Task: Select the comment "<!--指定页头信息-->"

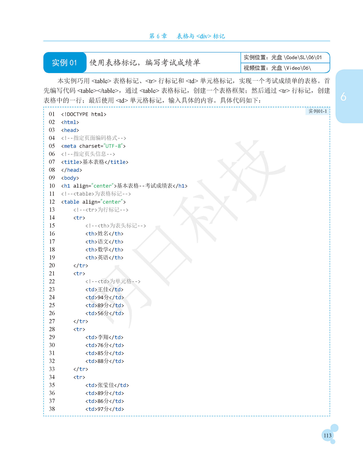Action: [x=88, y=154]
